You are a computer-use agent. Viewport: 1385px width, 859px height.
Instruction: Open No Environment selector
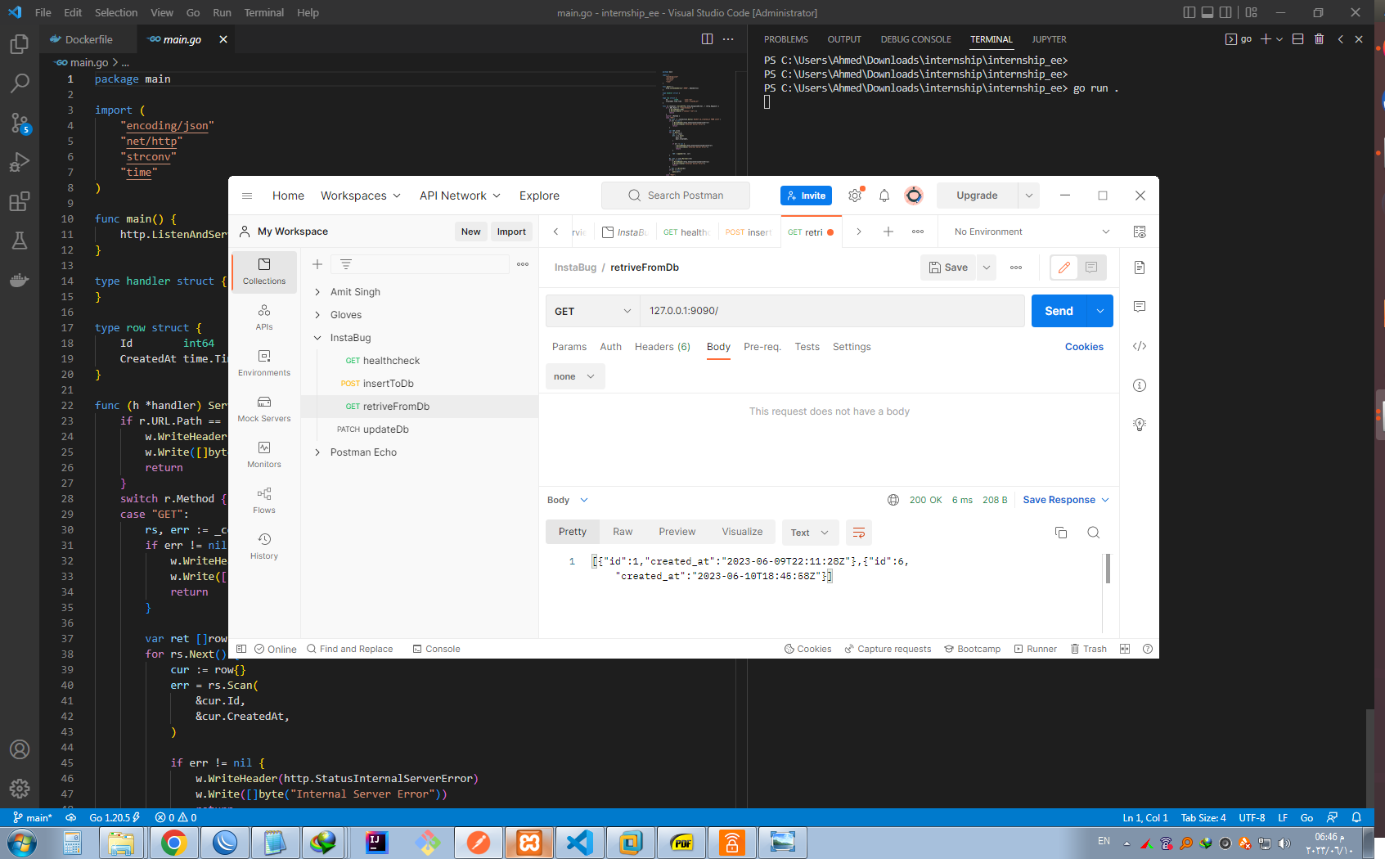[1031, 232]
